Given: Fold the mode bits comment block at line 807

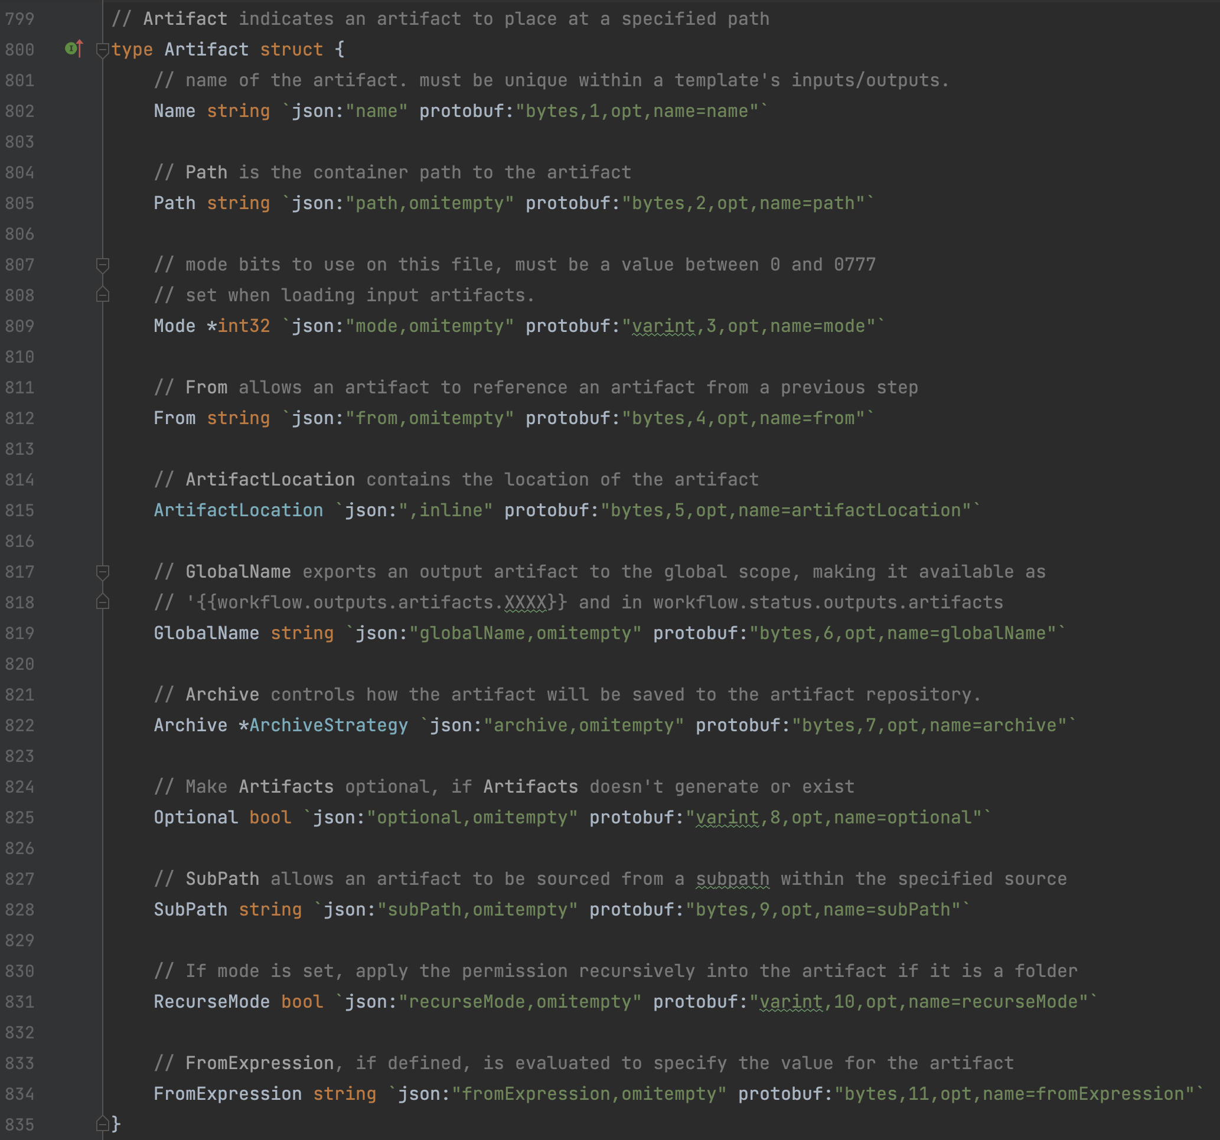Looking at the screenshot, I should pyautogui.click(x=103, y=265).
